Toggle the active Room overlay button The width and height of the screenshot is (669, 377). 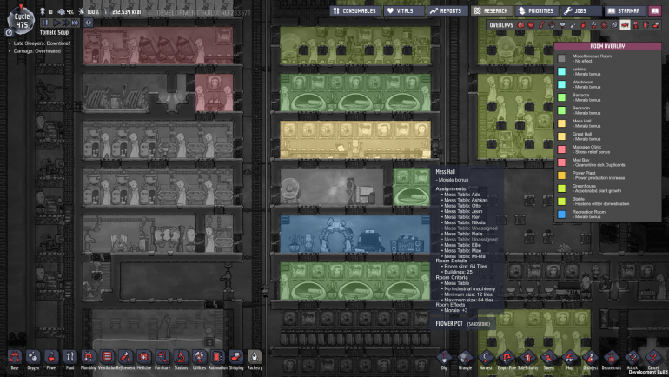(624, 25)
